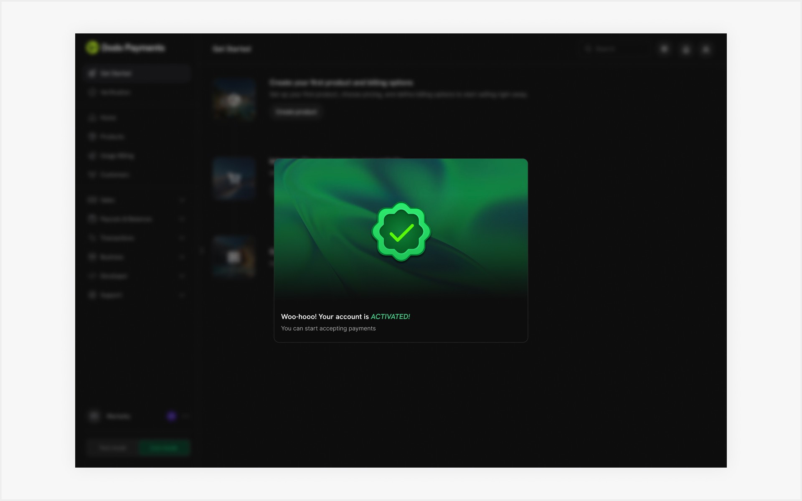
Task: Click the green activation checkmark badge
Action: click(401, 232)
